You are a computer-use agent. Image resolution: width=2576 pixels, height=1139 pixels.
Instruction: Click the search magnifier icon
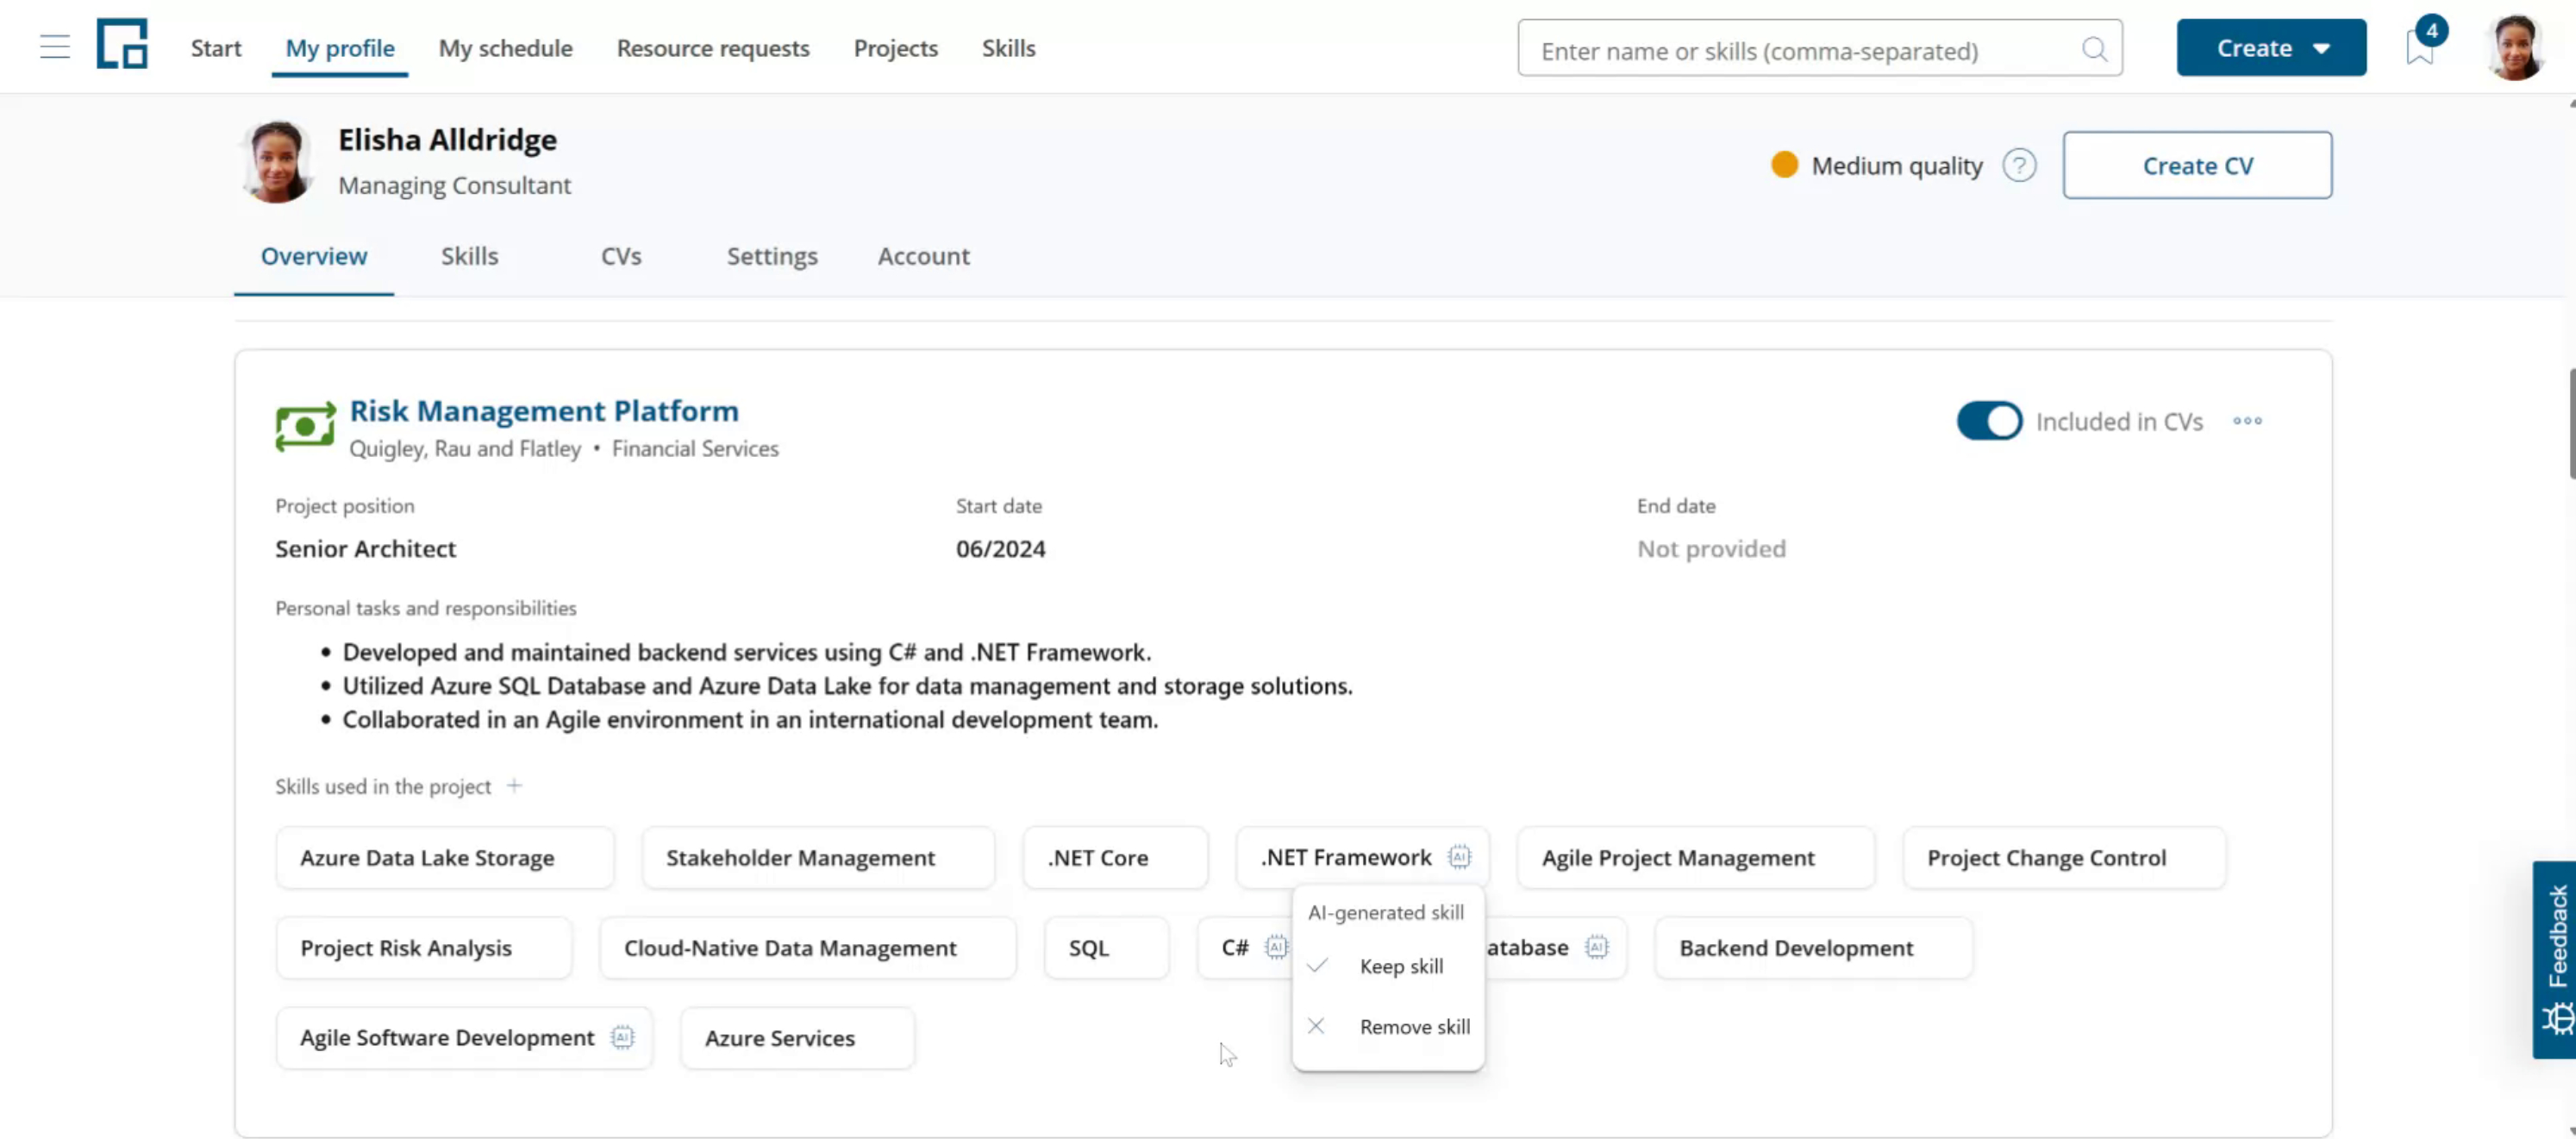pos(2094,49)
